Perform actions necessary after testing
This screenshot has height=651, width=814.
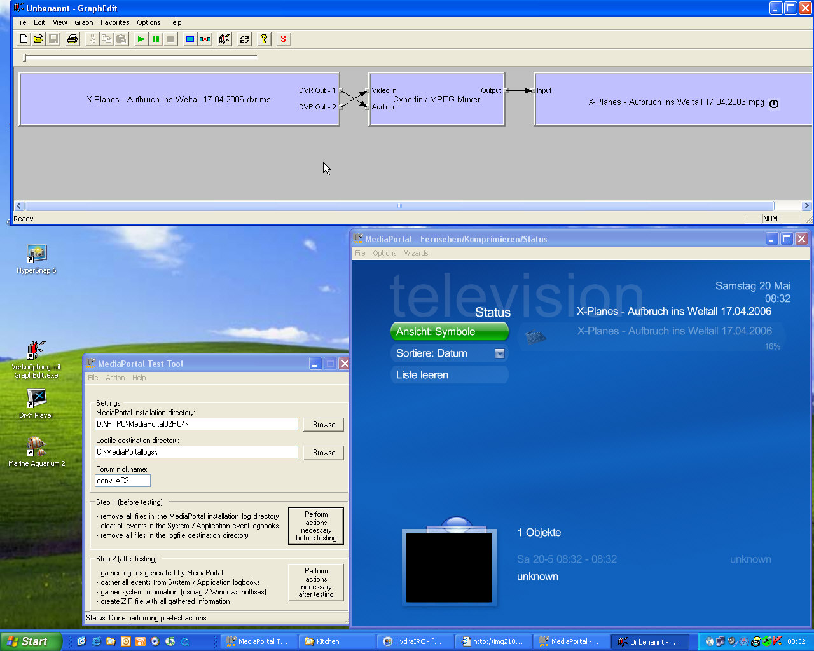[316, 582]
